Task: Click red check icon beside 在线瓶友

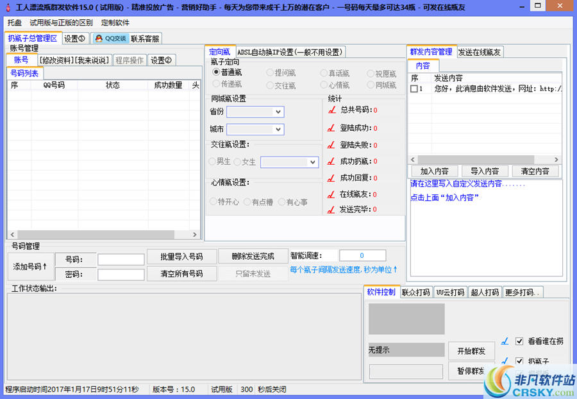Action: [331, 194]
